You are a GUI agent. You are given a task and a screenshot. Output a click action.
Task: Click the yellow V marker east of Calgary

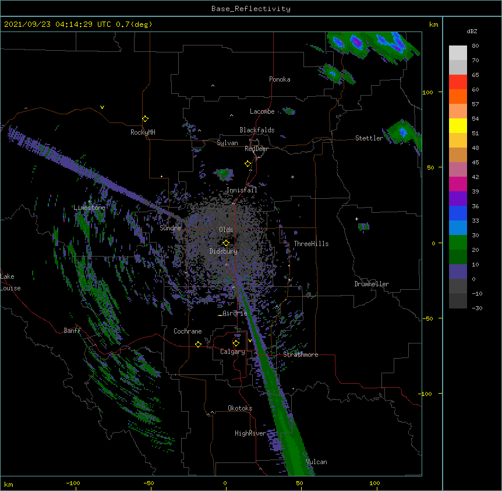point(250,340)
